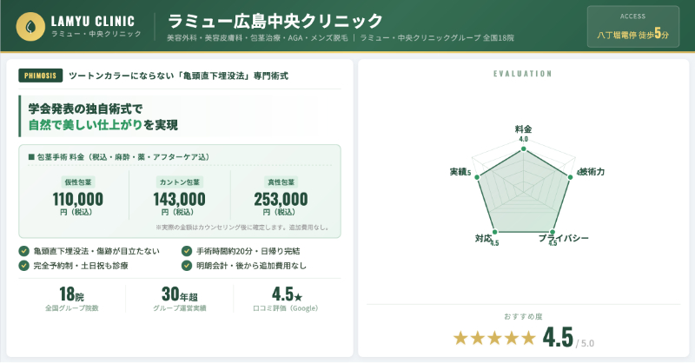Click checkmark icon beside 明朗会計 feature
The height and width of the screenshot is (363, 695).
pos(187,265)
